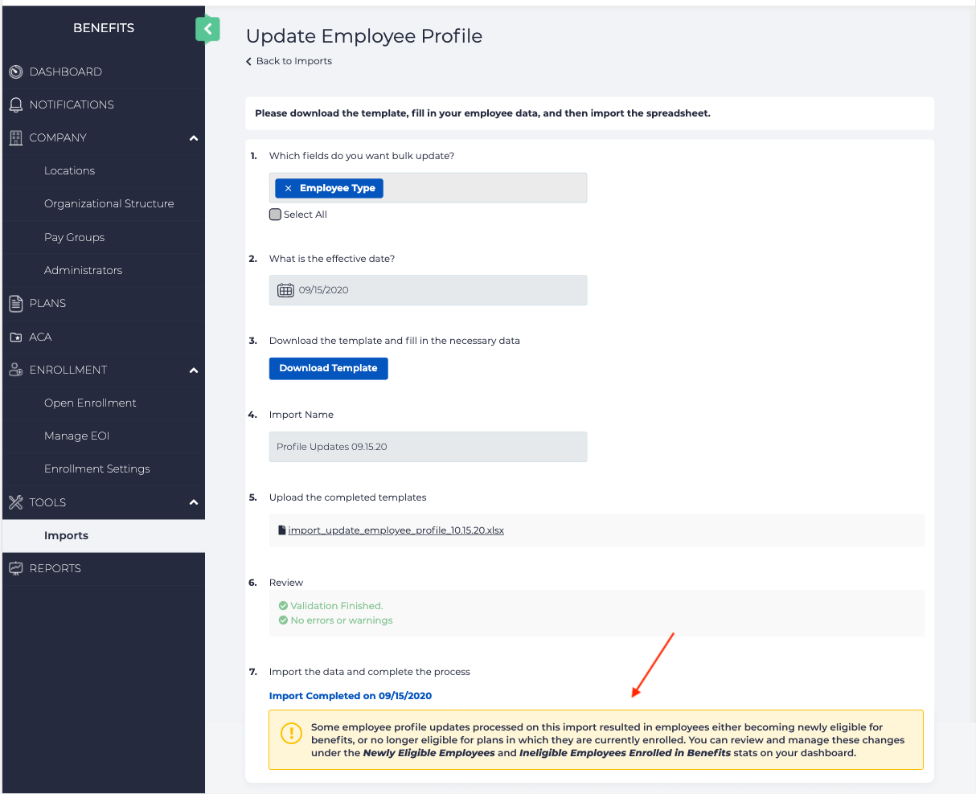
Task: Collapse the Company menu section
Action: click(x=194, y=138)
